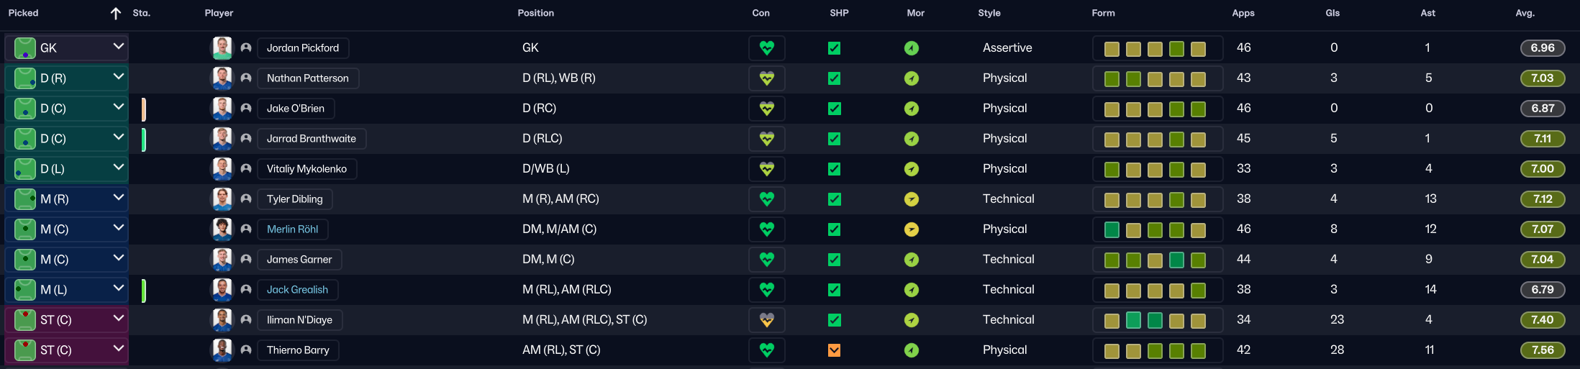1580x369 pixels.
Task: Click the up arrow sort icon in the header
Action: [x=116, y=13]
